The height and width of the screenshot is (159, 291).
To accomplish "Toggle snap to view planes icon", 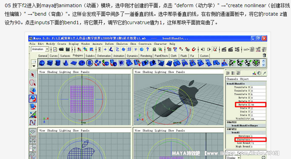I will pyautogui.click(x=187, y=50).
